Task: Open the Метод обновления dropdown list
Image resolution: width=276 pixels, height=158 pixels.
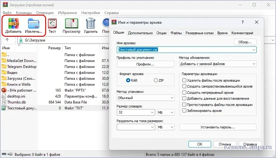Action: click(218, 64)
